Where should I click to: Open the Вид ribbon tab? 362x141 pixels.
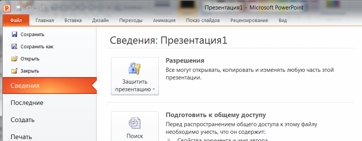283,21
